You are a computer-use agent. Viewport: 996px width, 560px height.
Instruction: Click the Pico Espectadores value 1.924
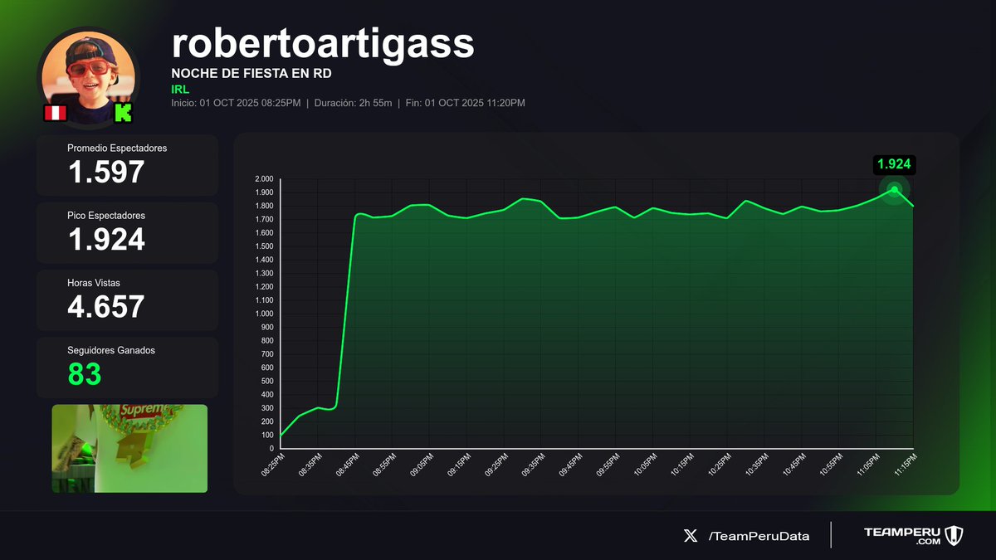pyautogui.click(x=106, y=239)
